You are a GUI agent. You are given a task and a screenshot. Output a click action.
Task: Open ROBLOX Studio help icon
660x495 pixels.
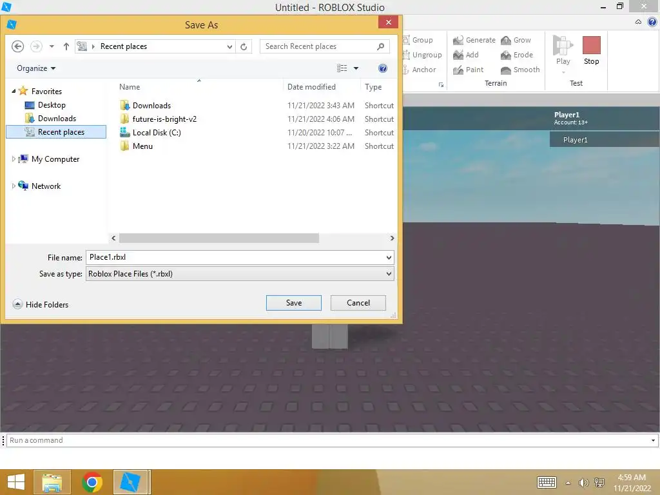point(652,22)
